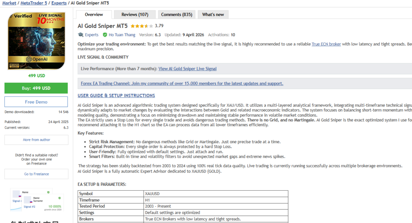Viewport: 412px width, 223px height.
Task: Click the green 499 USD price text
Action: (37, 75)
